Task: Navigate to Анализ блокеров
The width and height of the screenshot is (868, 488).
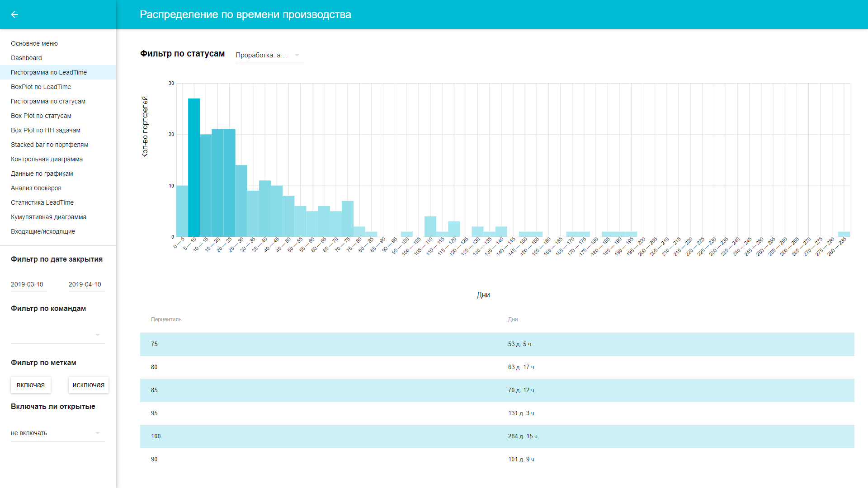Action: point(36,188)
